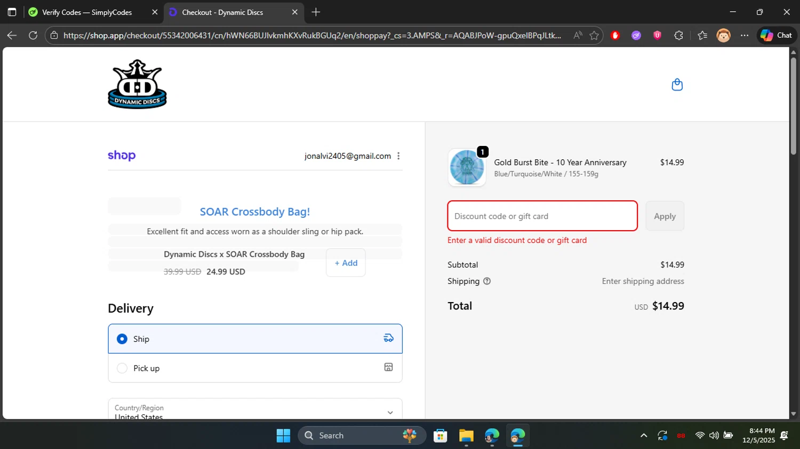Image resolution: width=800 pixels, height=449 pixels.
Task: Close the Checkout - Dynamic Discs tab
Action: tap(294, 12)
